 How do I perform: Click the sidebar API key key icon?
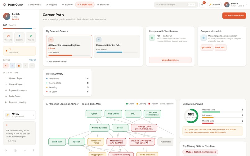7,115
